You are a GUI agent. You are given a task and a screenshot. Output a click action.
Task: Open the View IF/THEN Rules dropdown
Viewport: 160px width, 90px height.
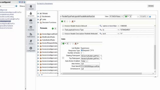[116, 16]
